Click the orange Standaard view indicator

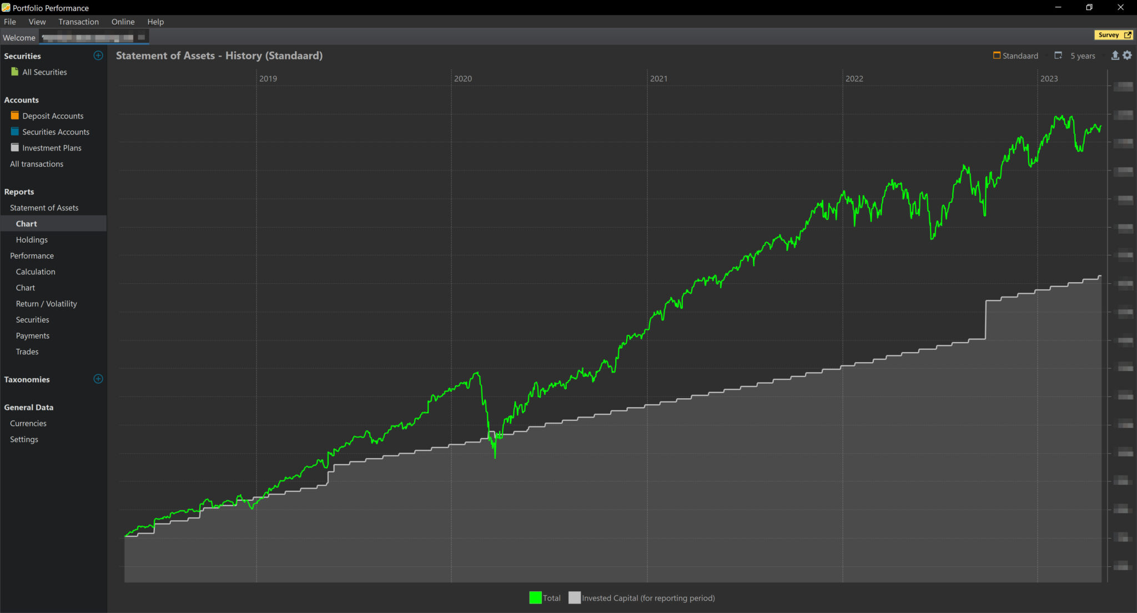point(997,56)
